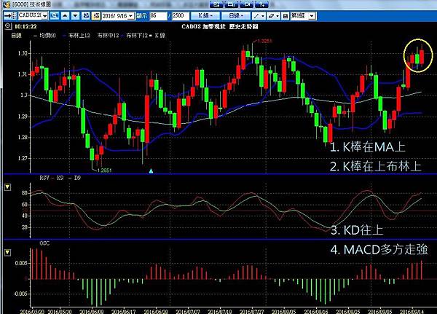Click the 布林下12 legend label
Image resolution: width=437 pixels, height=314 pixels.
coord(137,36)
